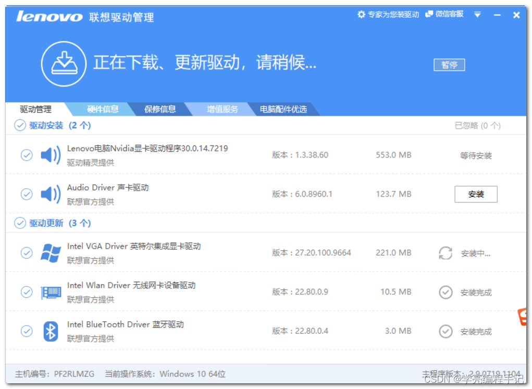Open 专家为您装驱动 link
Viewport: 532px width, 389px height.
393,14
